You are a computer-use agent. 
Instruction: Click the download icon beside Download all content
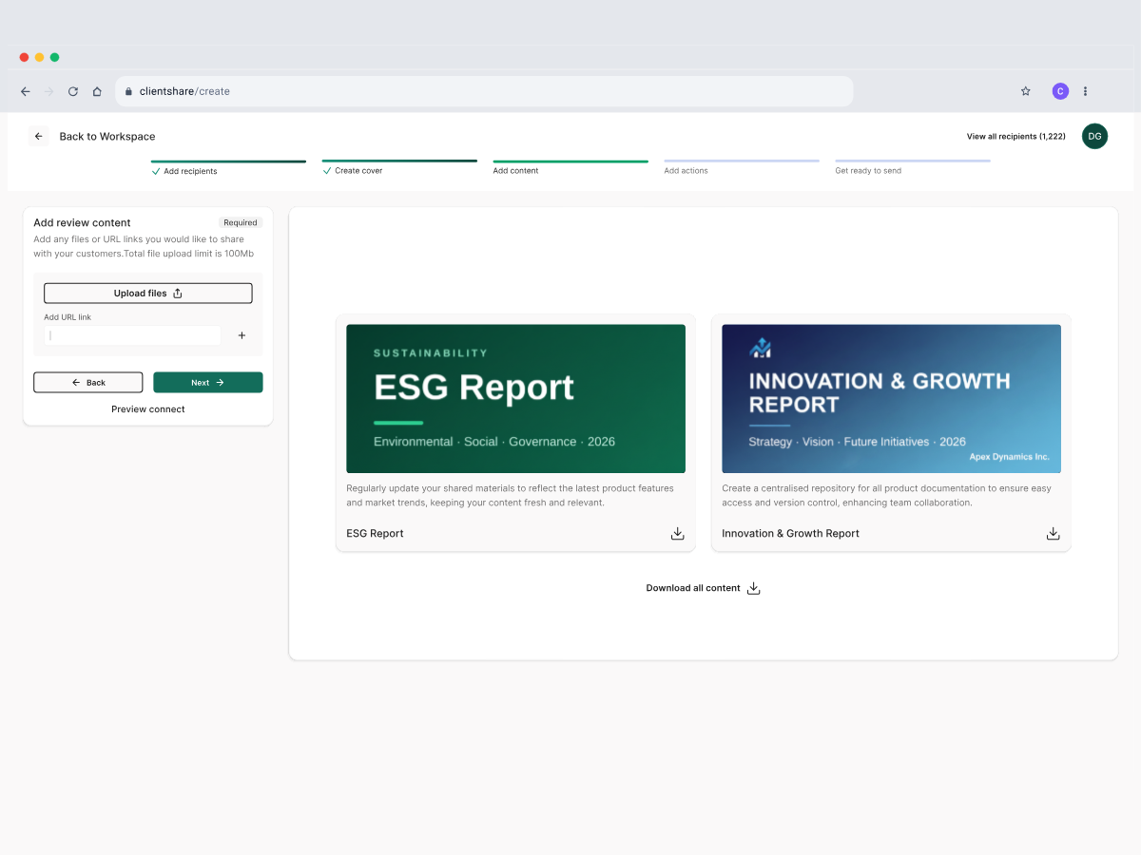754,588
